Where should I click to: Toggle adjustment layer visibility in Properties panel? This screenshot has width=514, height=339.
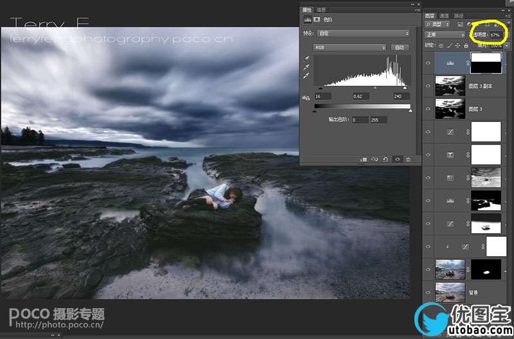coord(397,159)
